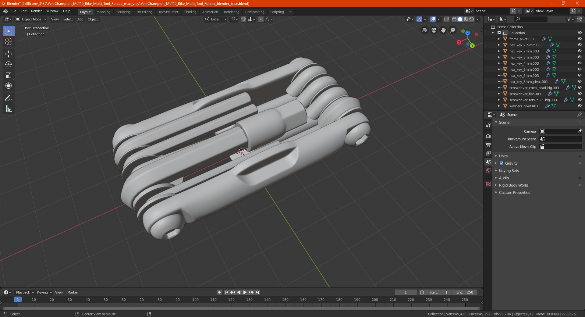Click the End frame field
Image resolution: width=585 pixels, height=317 pixels.
pos(465,292)
